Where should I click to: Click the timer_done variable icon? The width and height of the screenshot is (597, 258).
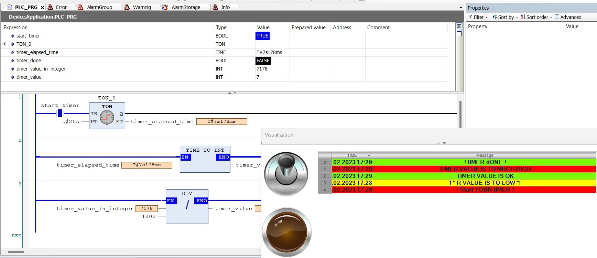click(12, 61)
